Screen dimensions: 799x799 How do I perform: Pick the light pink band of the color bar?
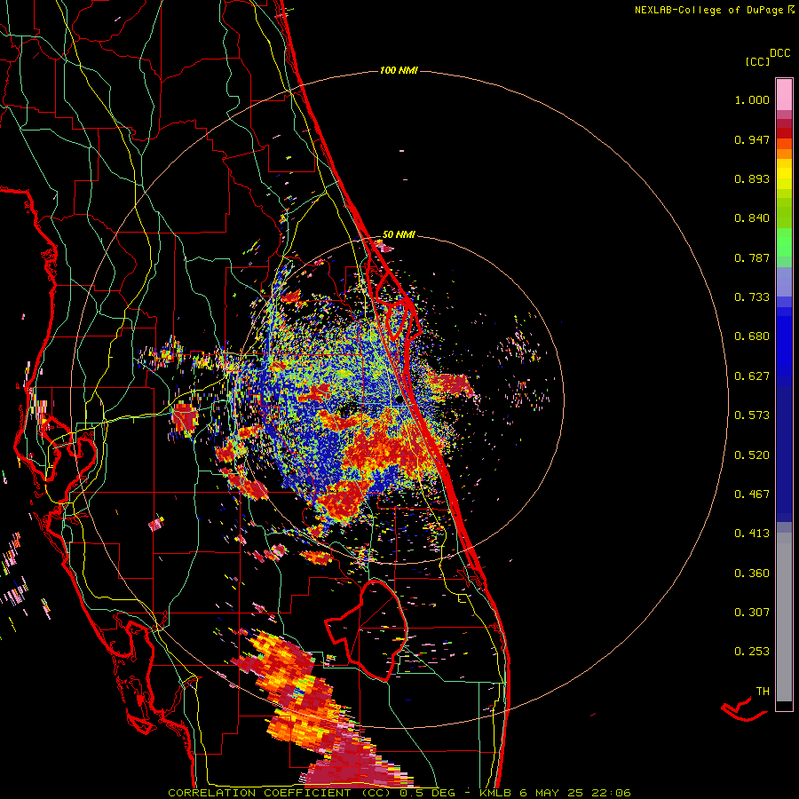[784, 94]
